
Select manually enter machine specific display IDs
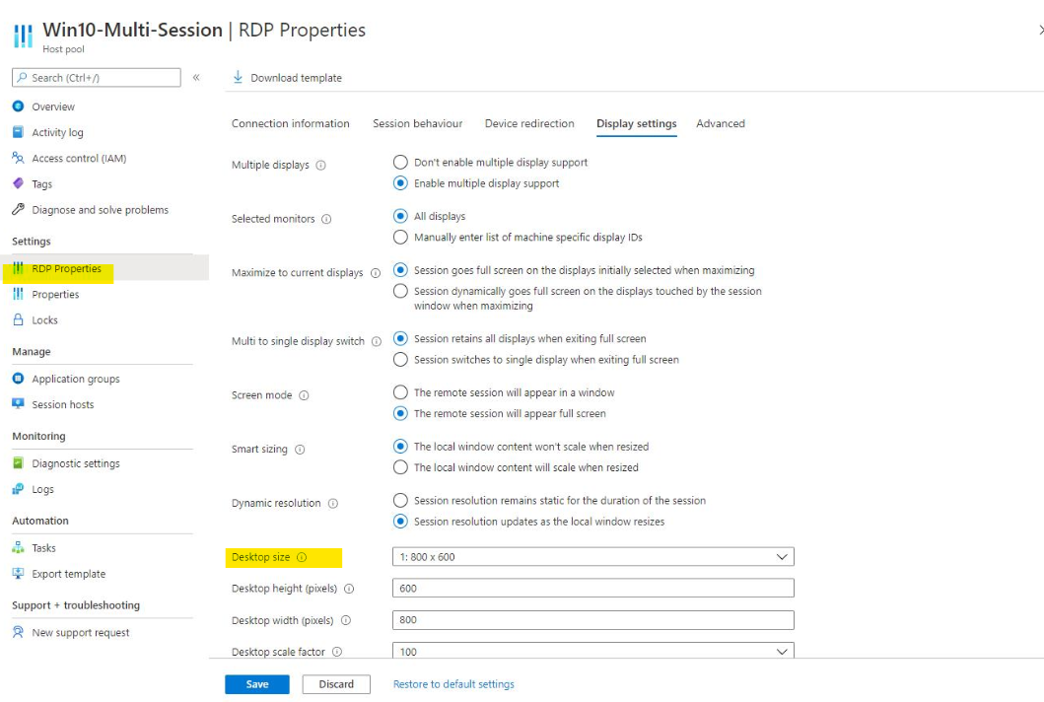coord(400,237)
